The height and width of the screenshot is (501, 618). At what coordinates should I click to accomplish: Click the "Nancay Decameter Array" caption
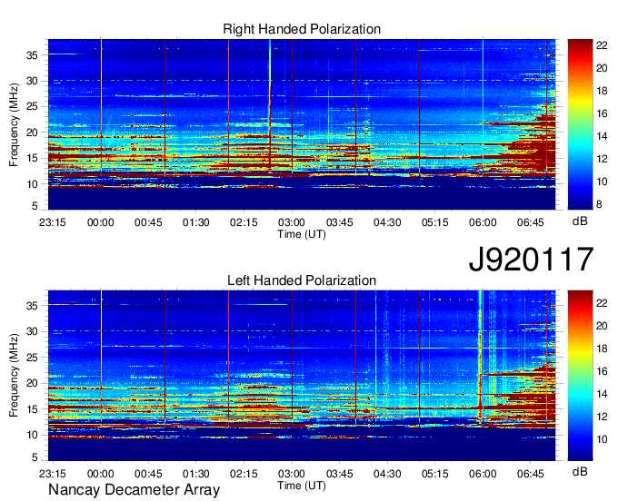point(134,490)
